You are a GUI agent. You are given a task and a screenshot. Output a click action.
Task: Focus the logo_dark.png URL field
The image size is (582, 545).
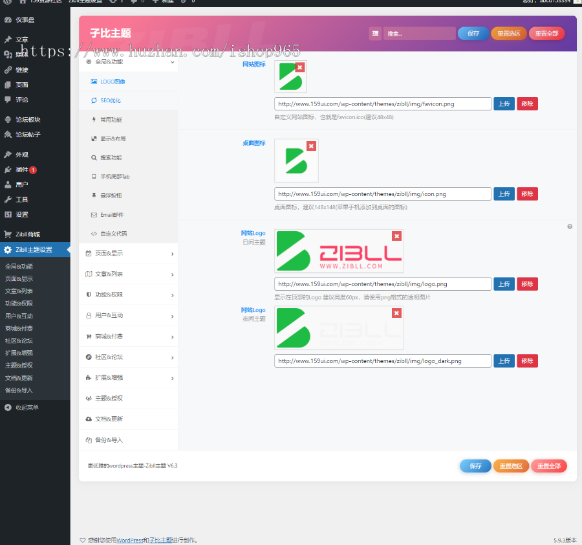383,361
